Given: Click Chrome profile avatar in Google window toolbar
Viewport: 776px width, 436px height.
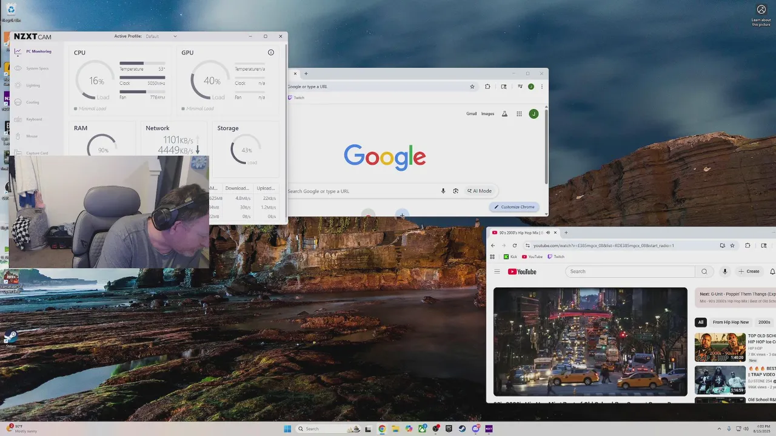Looking at the screenshot, I should [531, 87].
